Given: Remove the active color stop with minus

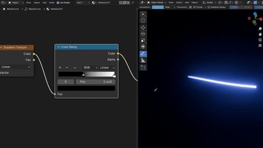Looking at the screenshot, I should pyautogui.click(x=67, y=67).
